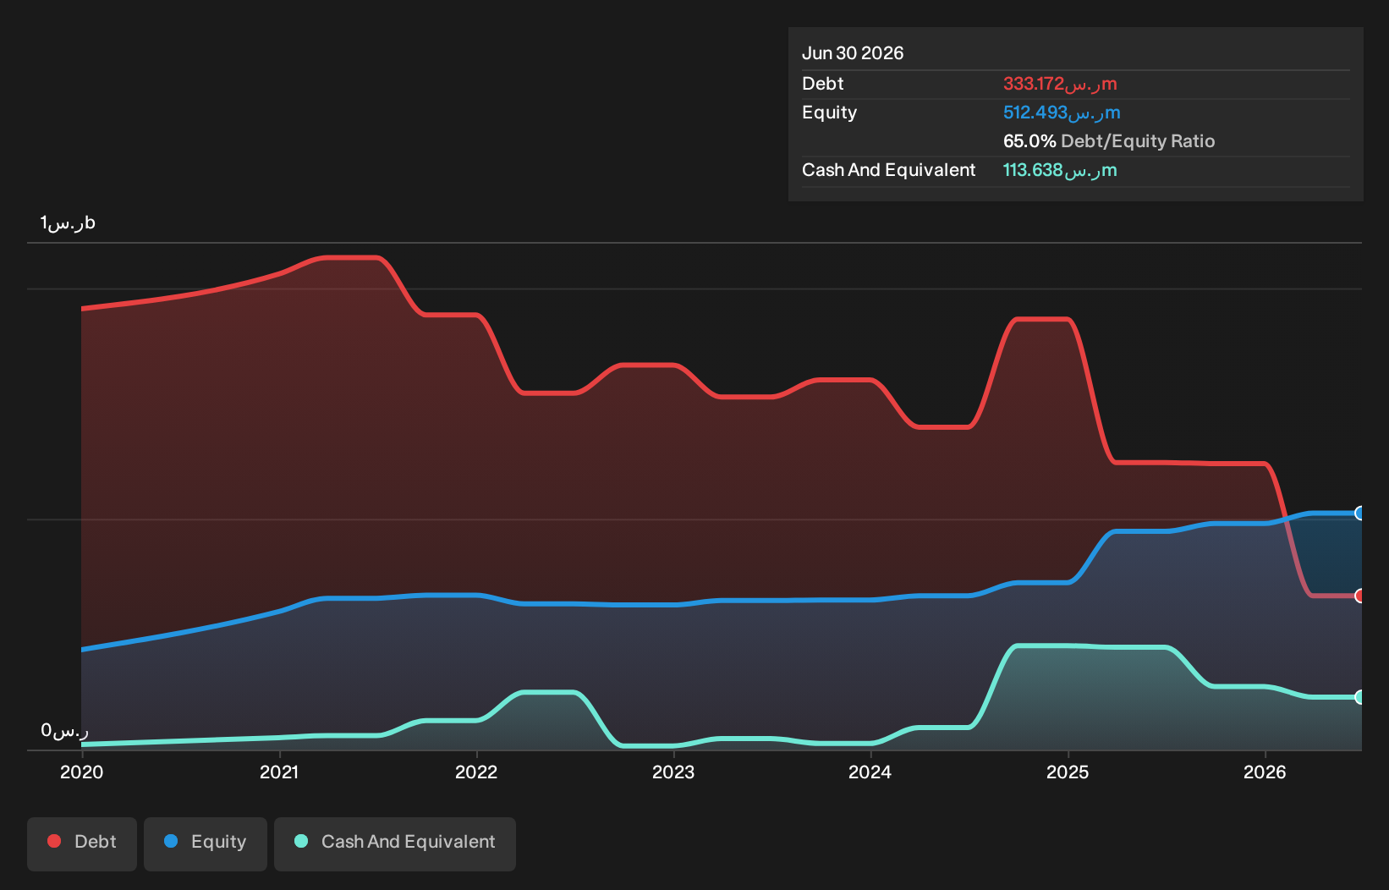Toggle the Cash And Equivalent legend button
Image resolution: width=1389 pixels, height=890 pixels.
click(395, 843)
